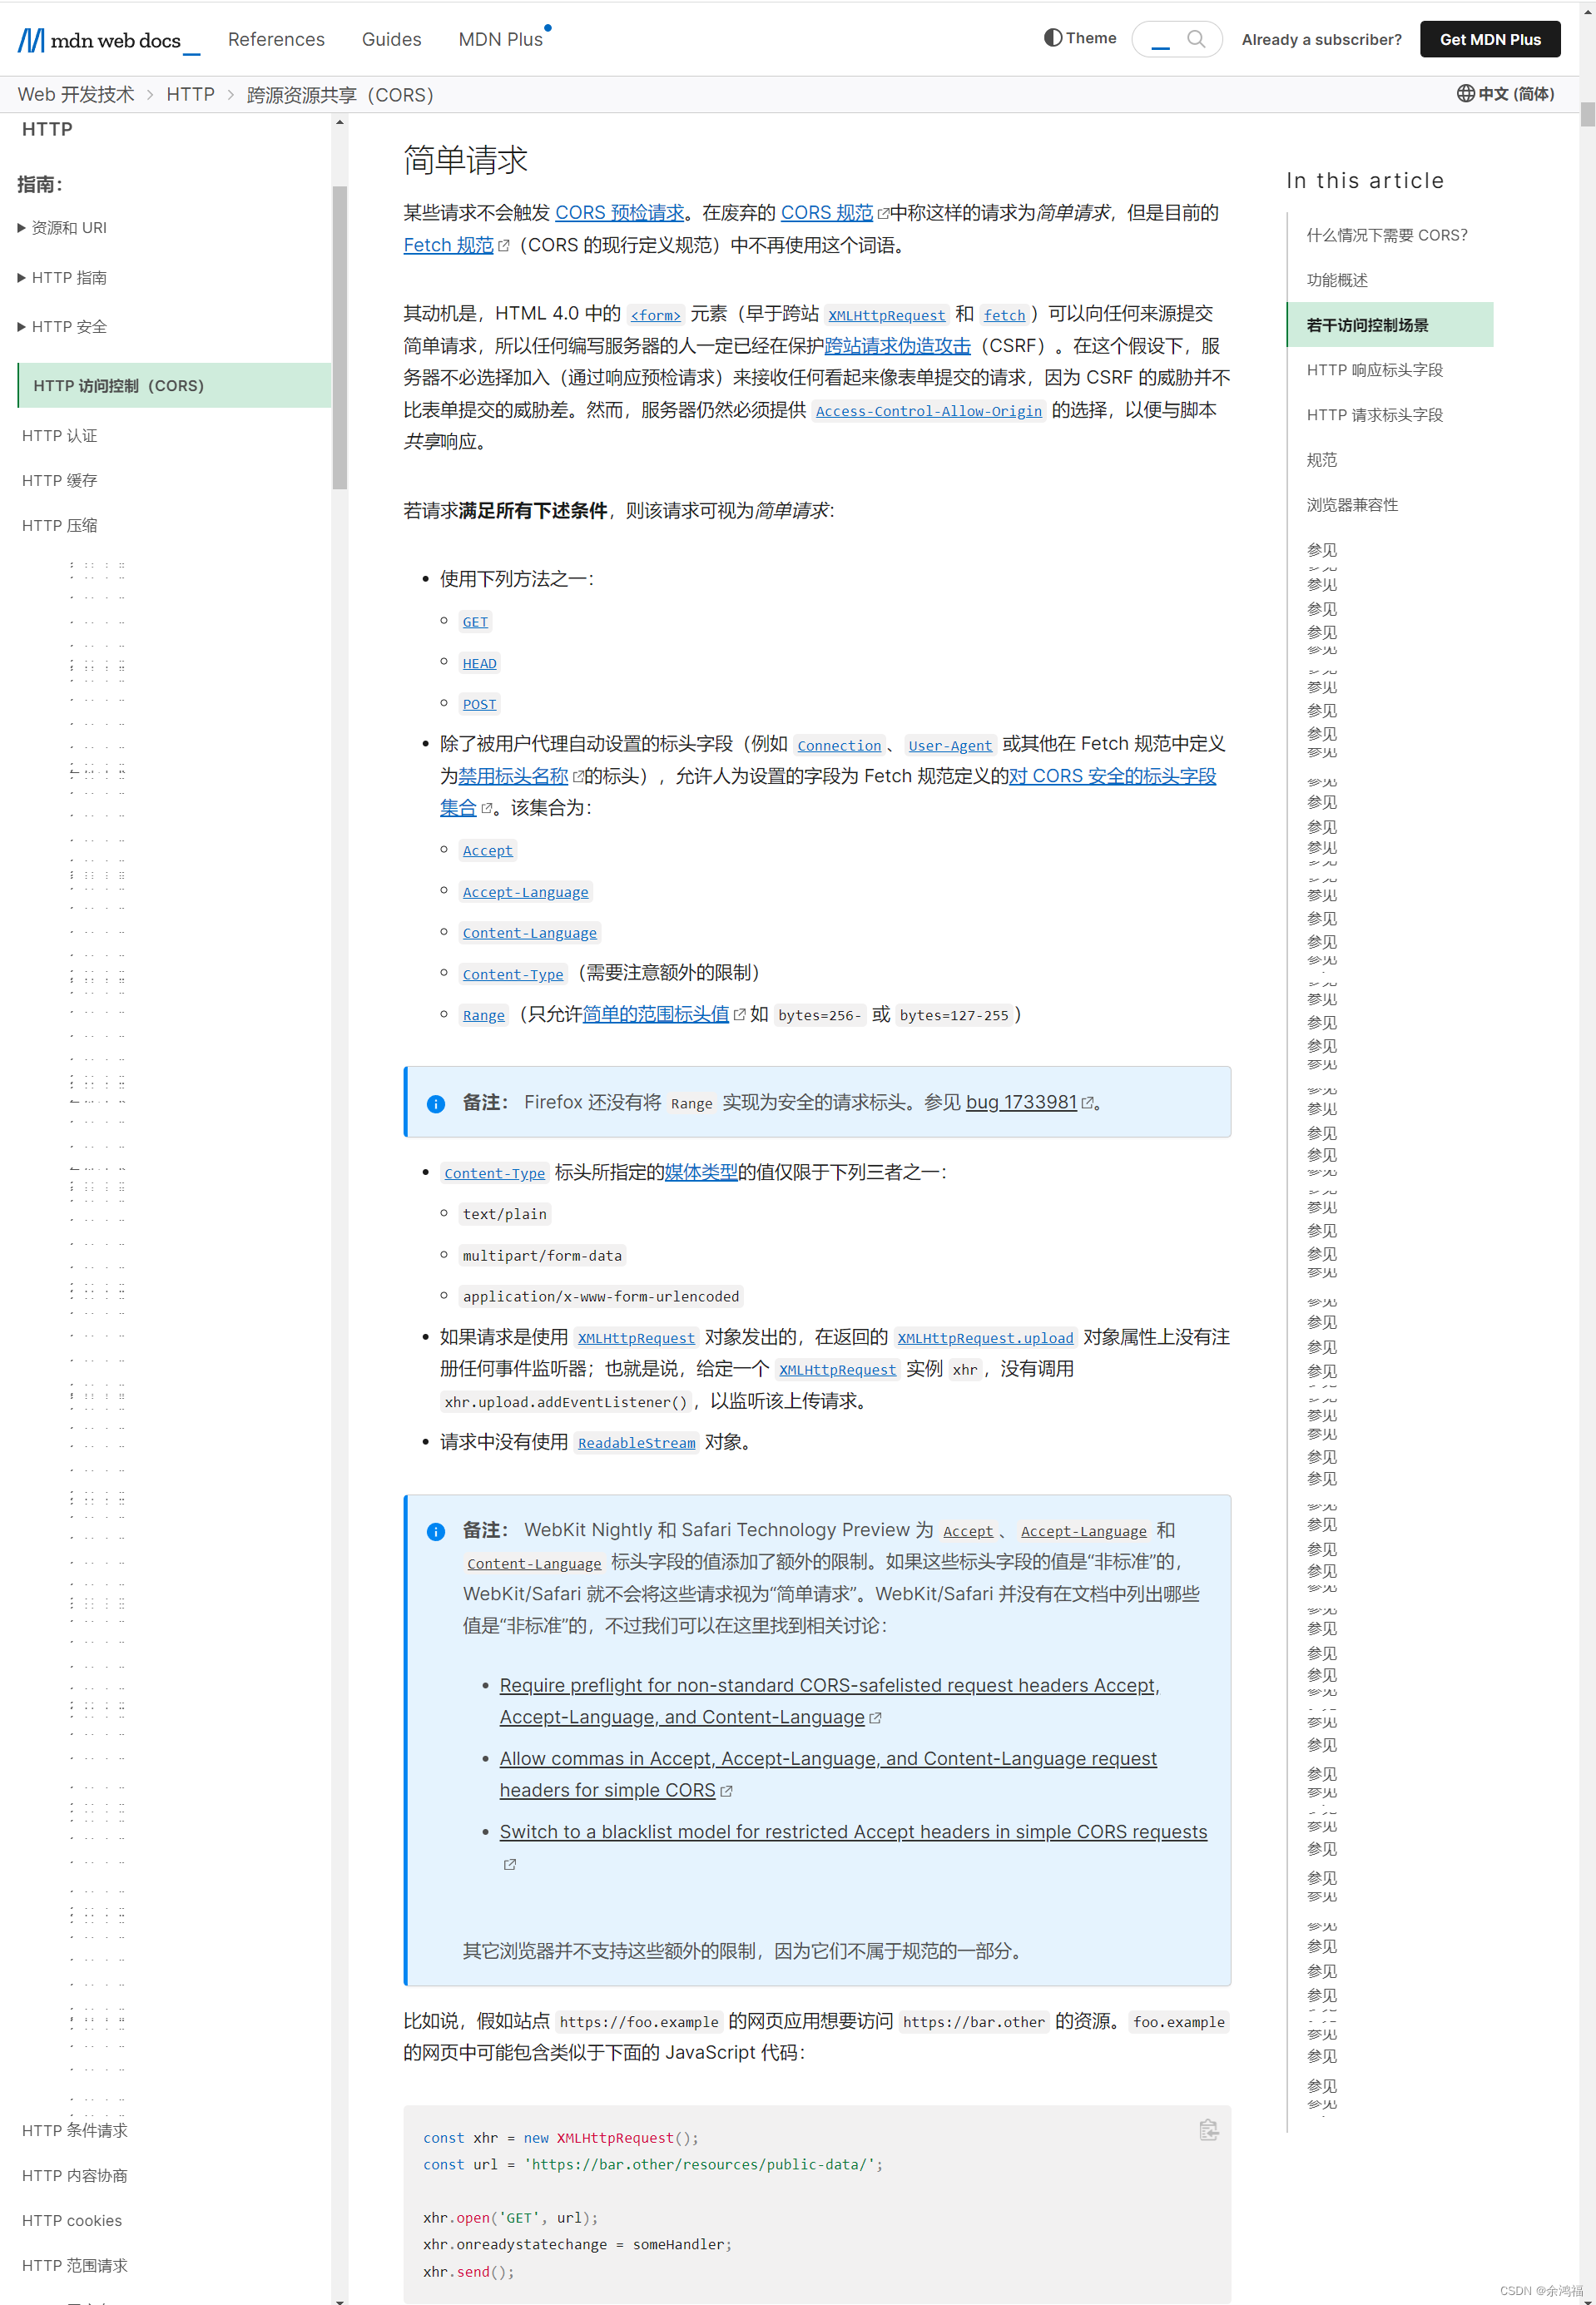Screen dimensions: 1596x2305
Task: Select HTTP 访问控制（CORS）in sidebar
Action: pos(174,385)
